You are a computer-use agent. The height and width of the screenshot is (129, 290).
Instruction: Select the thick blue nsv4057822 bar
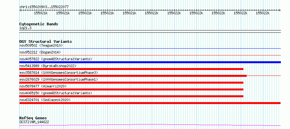[150, 62]
